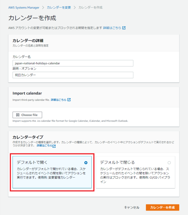Screen dimensions: 188x215
Task: Click upload icon on Choose file button
Action: (x=18, y=115)
